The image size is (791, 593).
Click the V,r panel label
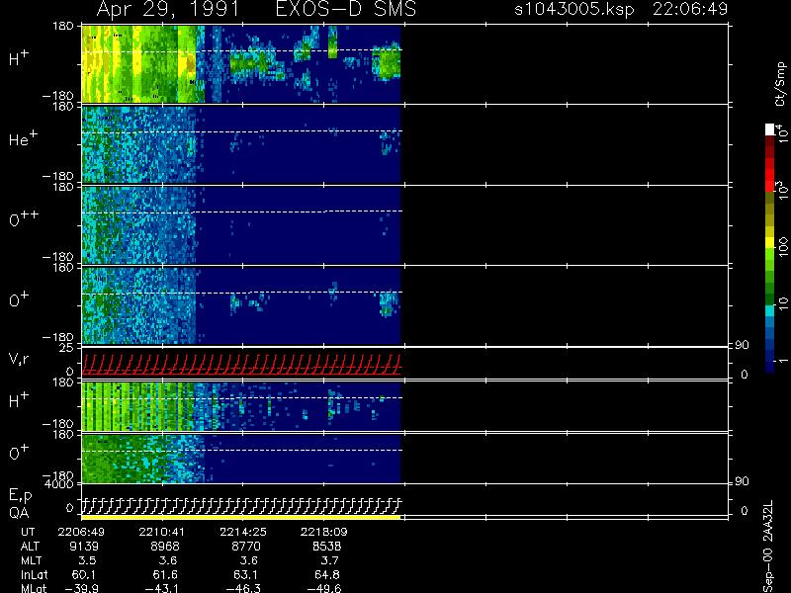pos(19,360)
